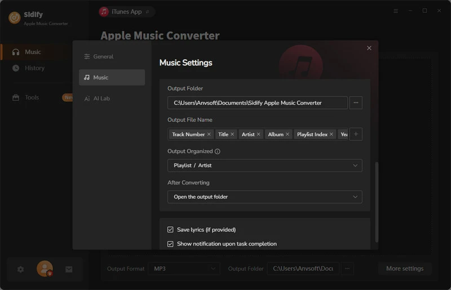The image size is (451, 290).
Task: Remove the Playlist Index tag
Action: tap(331, 134)
